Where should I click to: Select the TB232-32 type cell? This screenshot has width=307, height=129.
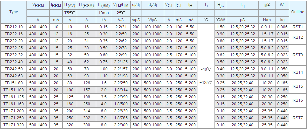tap(13, 55)
